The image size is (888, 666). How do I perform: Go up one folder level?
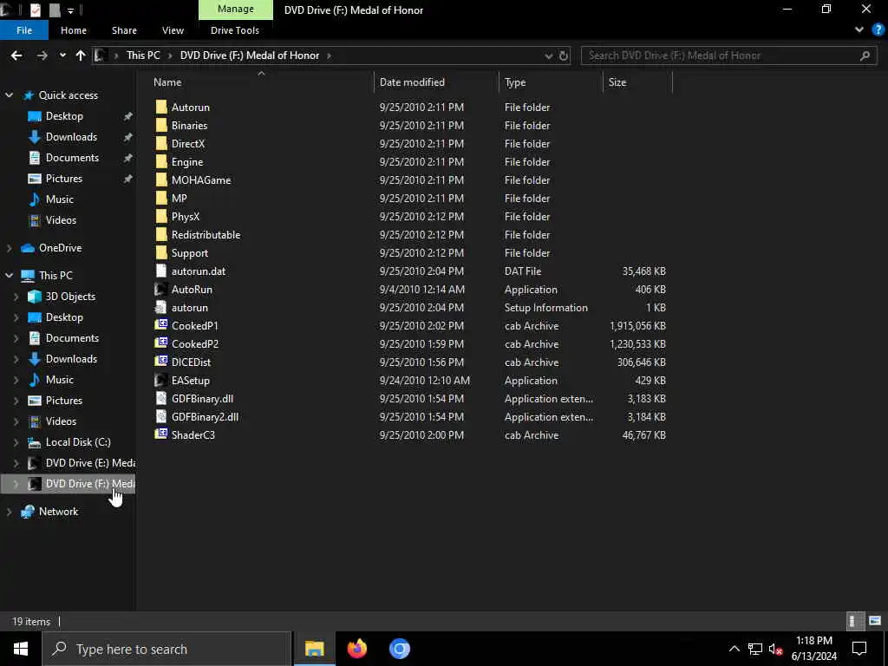click(x=81, y=55)
